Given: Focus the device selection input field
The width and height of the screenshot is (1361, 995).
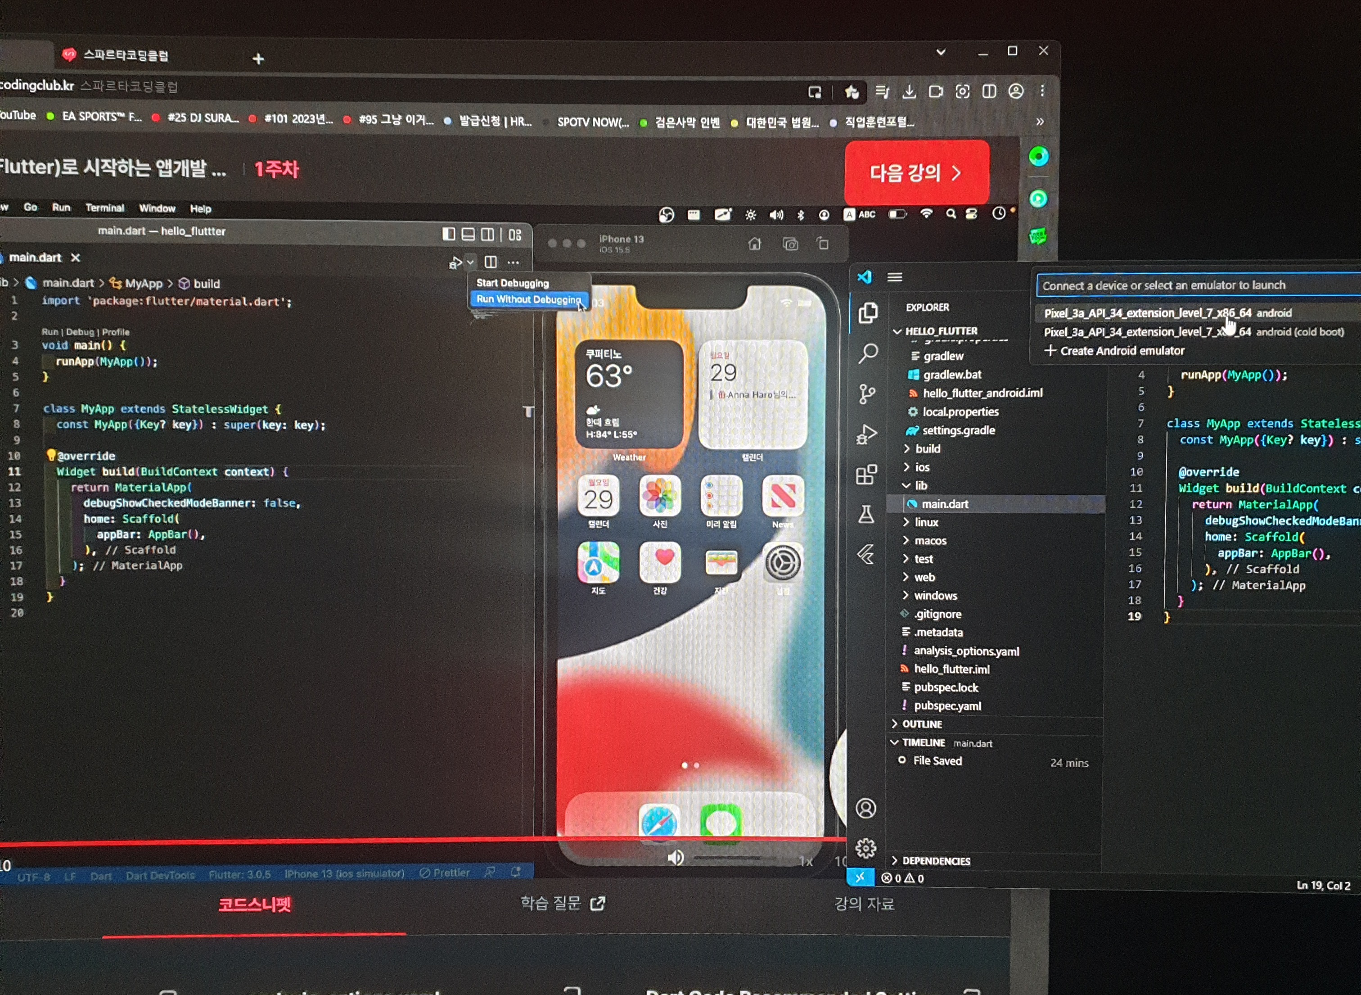Looking at the screenshot, I should tap(1199, 285).
